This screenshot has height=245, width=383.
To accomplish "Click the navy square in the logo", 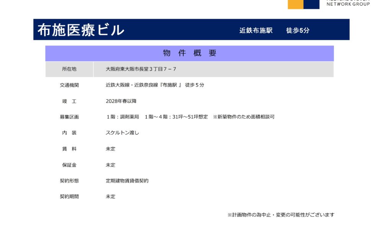I will point(311,4).
